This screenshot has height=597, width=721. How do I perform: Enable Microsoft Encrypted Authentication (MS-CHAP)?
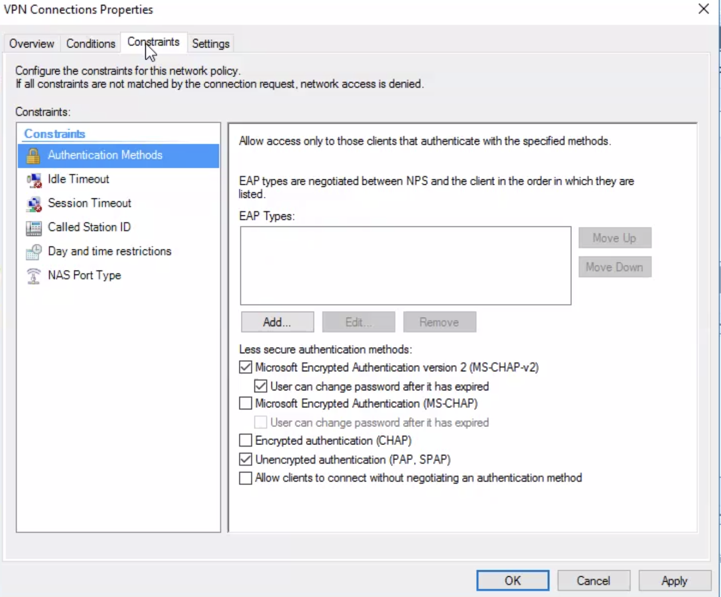[x=245, y=403]
